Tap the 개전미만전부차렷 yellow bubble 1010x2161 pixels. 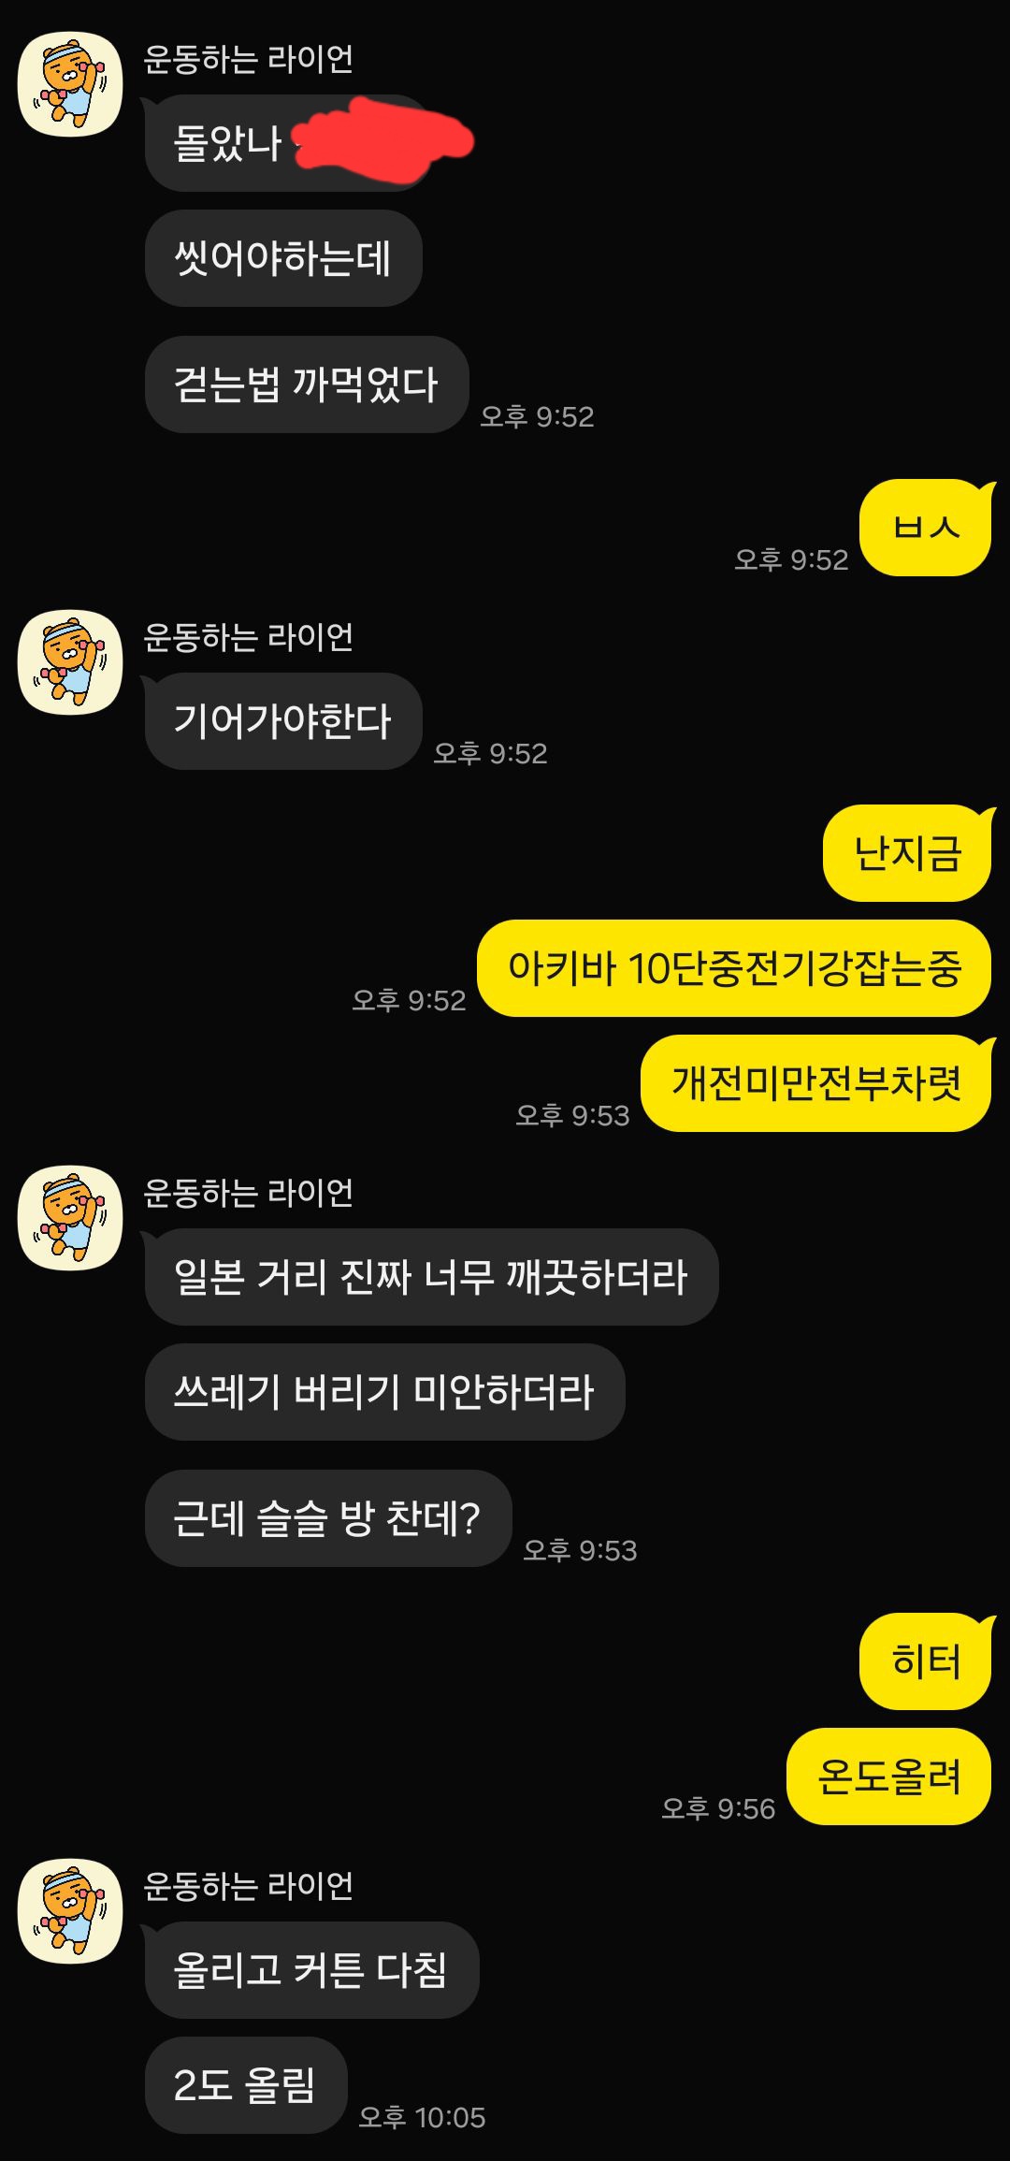tap(816, 1083)
